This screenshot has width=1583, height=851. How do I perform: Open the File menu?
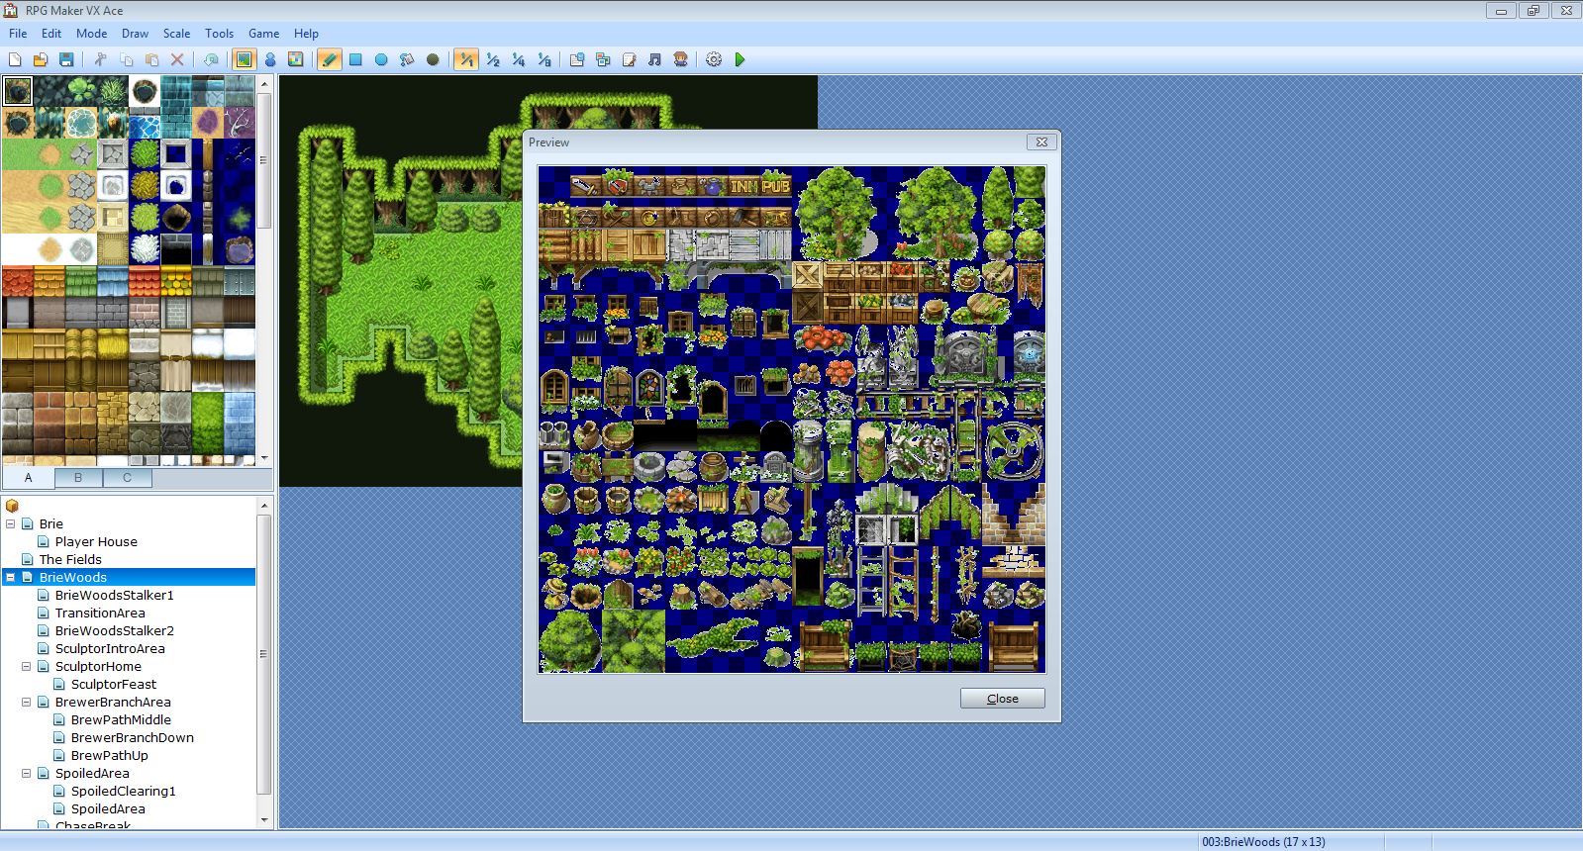(18, 33)
